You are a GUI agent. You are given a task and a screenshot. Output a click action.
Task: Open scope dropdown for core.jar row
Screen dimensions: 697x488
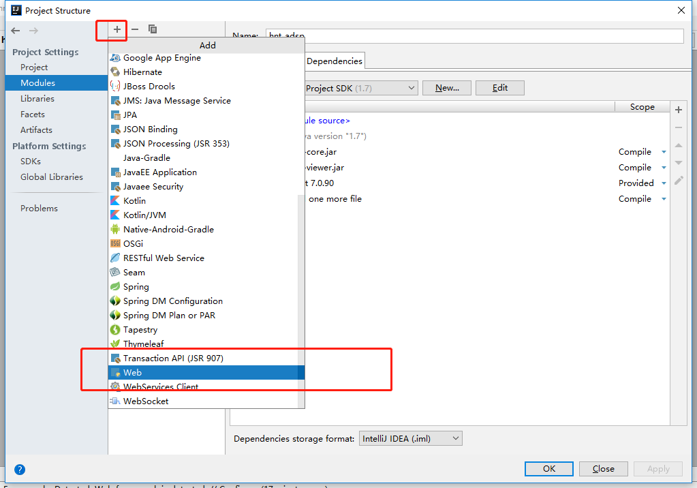coord(664,152)
